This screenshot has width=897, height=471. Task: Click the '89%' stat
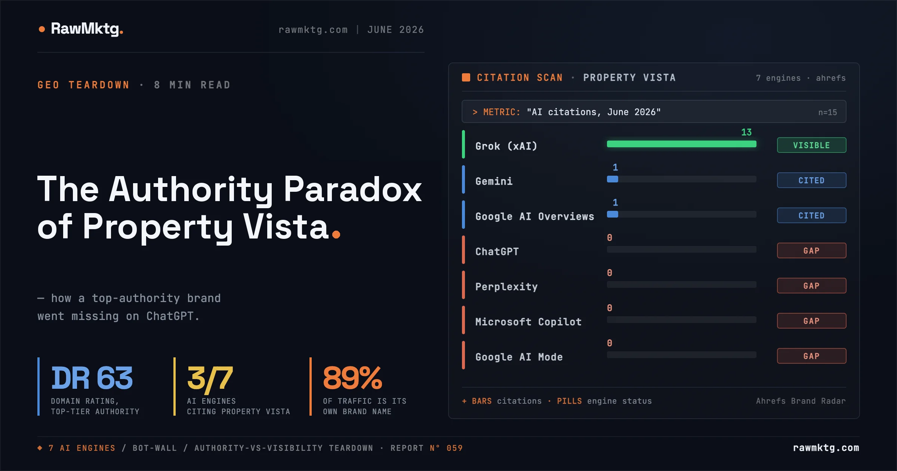352,378
